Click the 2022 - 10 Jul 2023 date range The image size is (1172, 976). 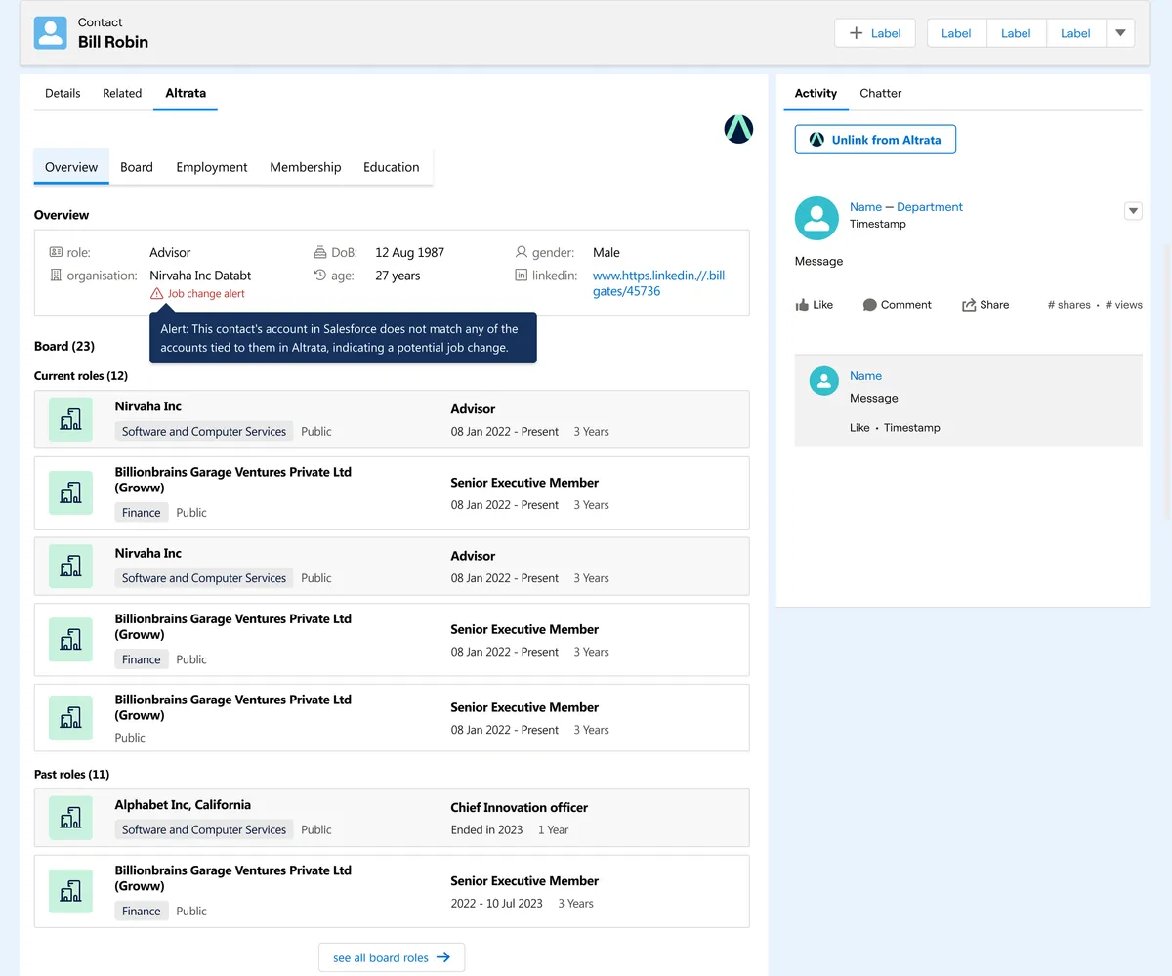pyautogui.click(x=496, y=903)
